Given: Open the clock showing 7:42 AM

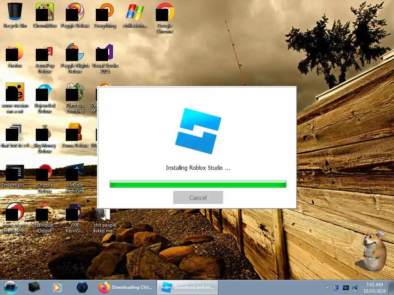Looking at the screenshot, I should [374, 287].
